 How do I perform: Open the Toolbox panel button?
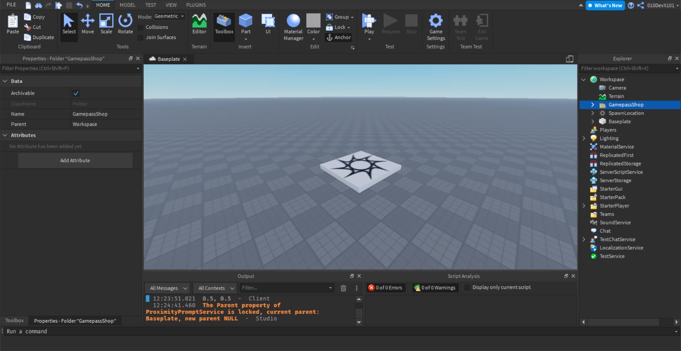(x=224, y=24)
